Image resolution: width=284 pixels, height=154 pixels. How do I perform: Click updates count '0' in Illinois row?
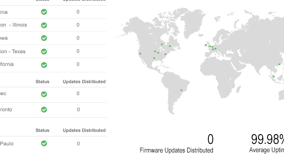click(x=78, y=25)
